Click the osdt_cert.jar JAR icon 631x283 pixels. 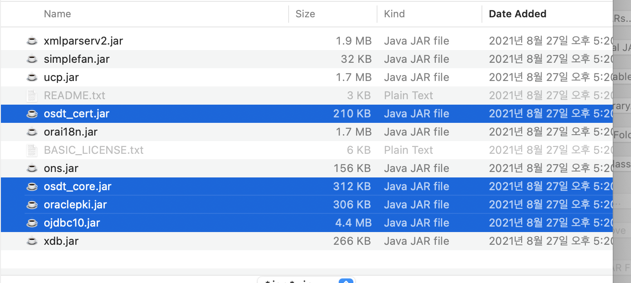31,114
